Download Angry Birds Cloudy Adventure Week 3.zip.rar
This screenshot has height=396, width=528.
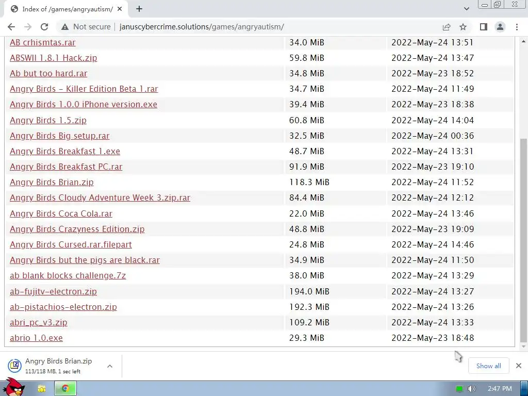click(100, 197)
